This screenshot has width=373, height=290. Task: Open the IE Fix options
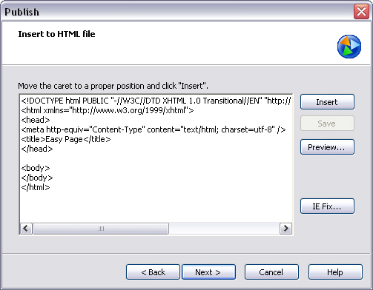click(327, 206)
